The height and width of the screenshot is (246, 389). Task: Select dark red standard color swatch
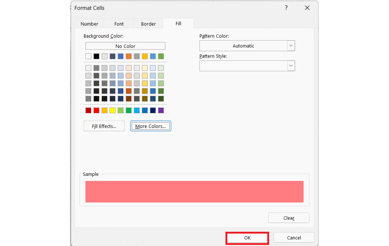pyautogui.click(x=88, y=110)
